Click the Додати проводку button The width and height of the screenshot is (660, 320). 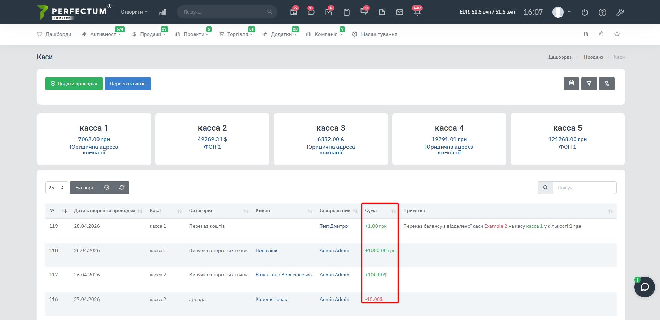click(x=74, y=84)
